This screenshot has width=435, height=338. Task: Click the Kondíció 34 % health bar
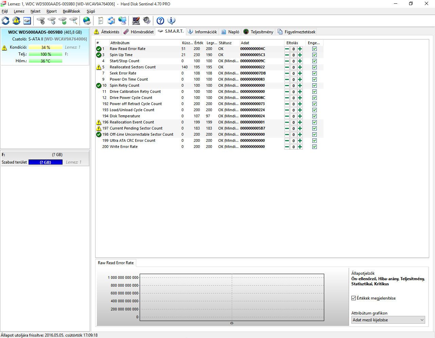46,48
